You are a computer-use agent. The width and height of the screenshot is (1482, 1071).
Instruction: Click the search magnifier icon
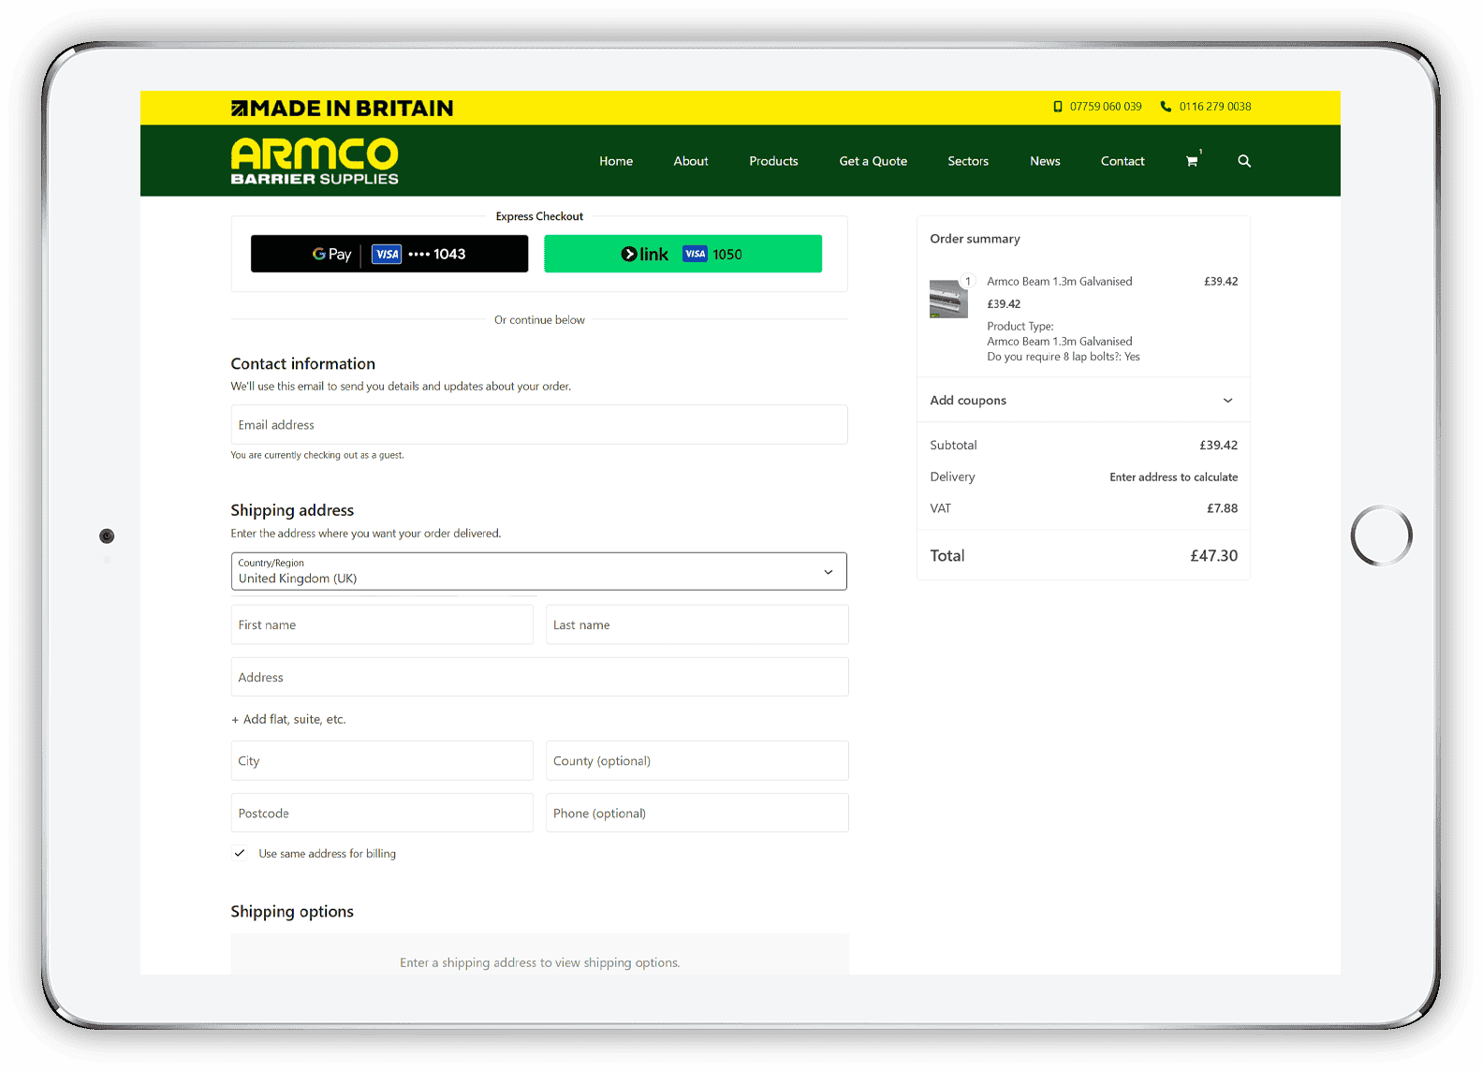pyautogui.click(x=1244, y=161)
